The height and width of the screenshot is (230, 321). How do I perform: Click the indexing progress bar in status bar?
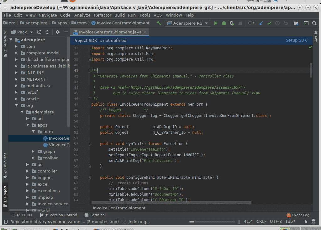point(212,222)
